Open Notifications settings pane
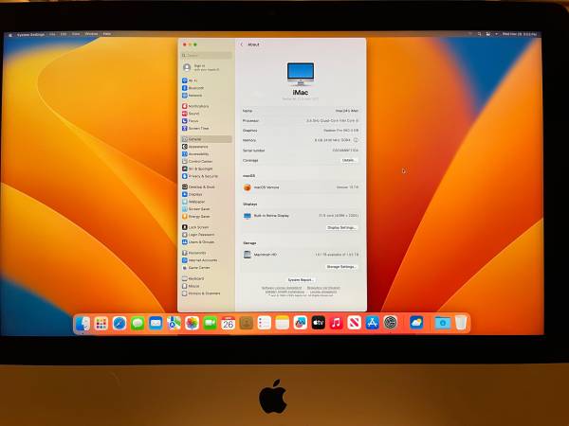This screenshot has width=569, height=426. [198, 106]
